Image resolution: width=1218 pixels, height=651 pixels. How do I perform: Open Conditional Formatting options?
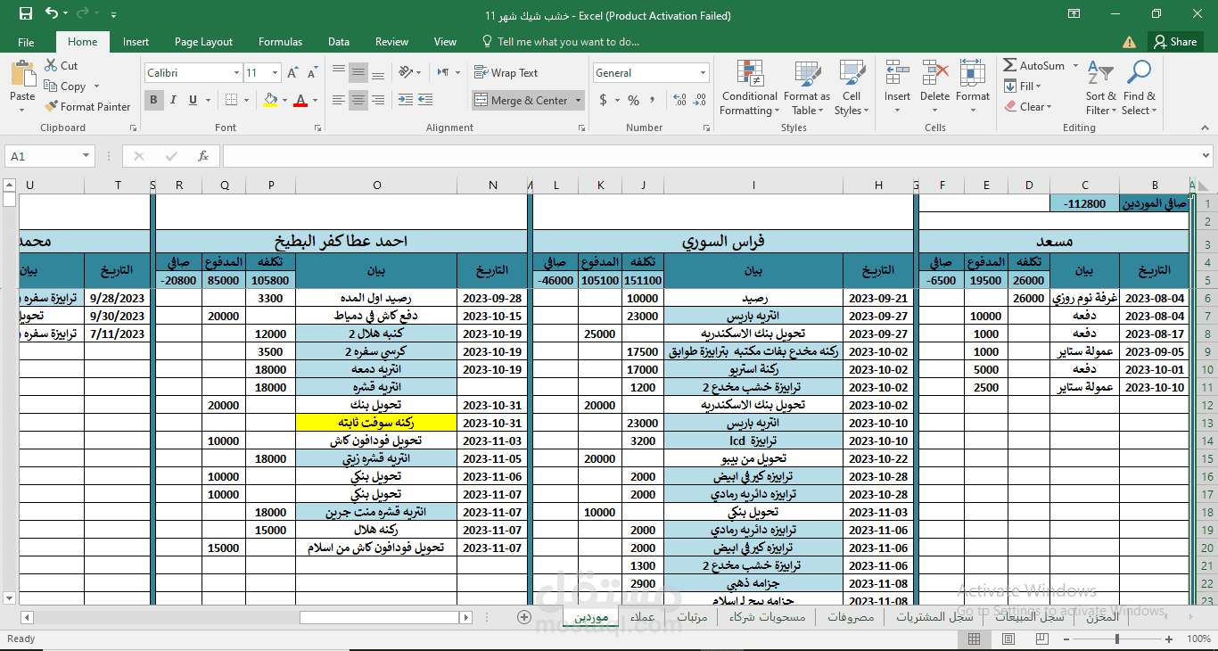(749, 87)
